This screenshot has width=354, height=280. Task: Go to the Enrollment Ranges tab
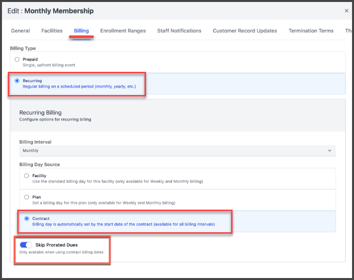point(123,31)
